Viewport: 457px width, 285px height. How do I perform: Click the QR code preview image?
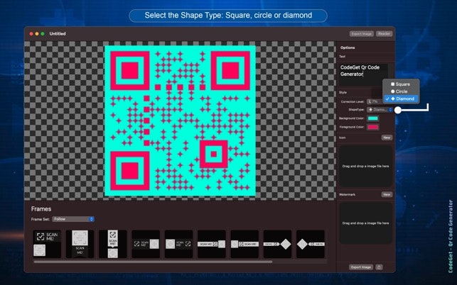180,121
